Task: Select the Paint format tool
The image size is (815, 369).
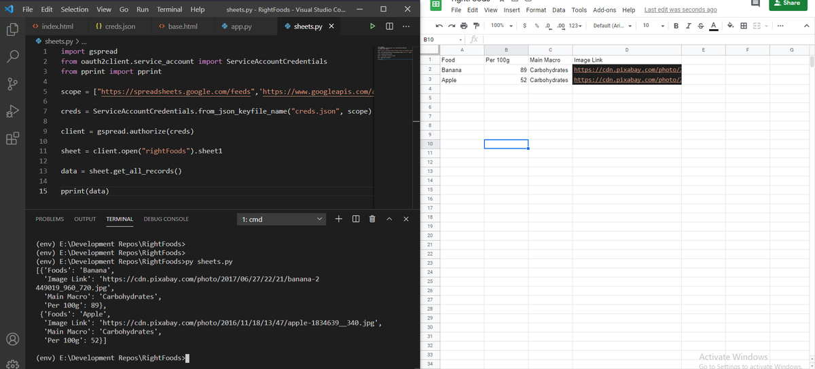Action: pyautogui.click(x=476, y=25)
